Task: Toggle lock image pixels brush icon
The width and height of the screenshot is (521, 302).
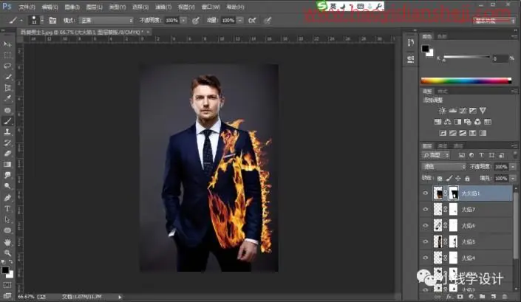Action: [x=449, y=179]
